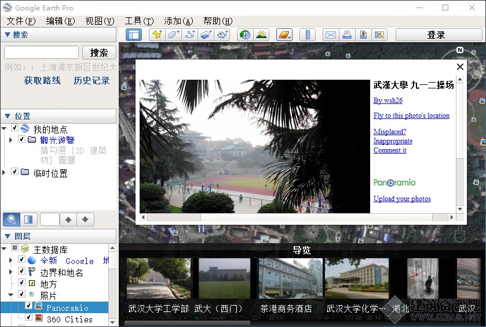Open the 工具(T) menu
Image resolution: width=486 pixels, height=327 pixels.
click(139, 21)
